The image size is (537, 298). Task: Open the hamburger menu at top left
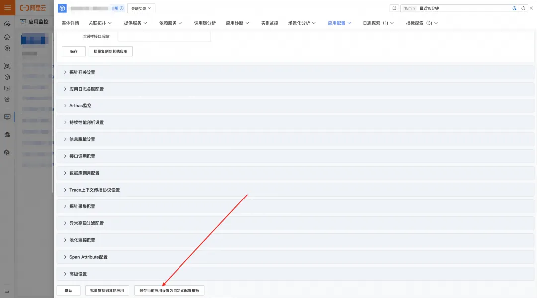(x=7, y=7)
